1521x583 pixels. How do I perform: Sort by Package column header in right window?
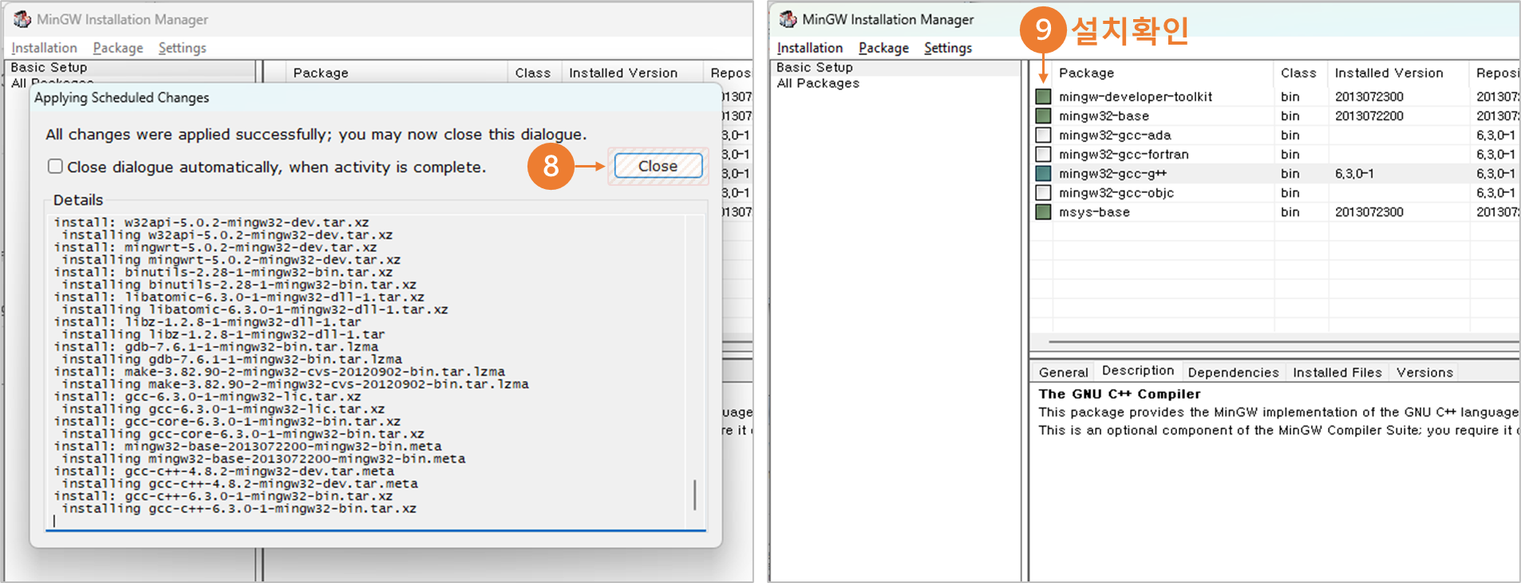tap(1163, 73)
